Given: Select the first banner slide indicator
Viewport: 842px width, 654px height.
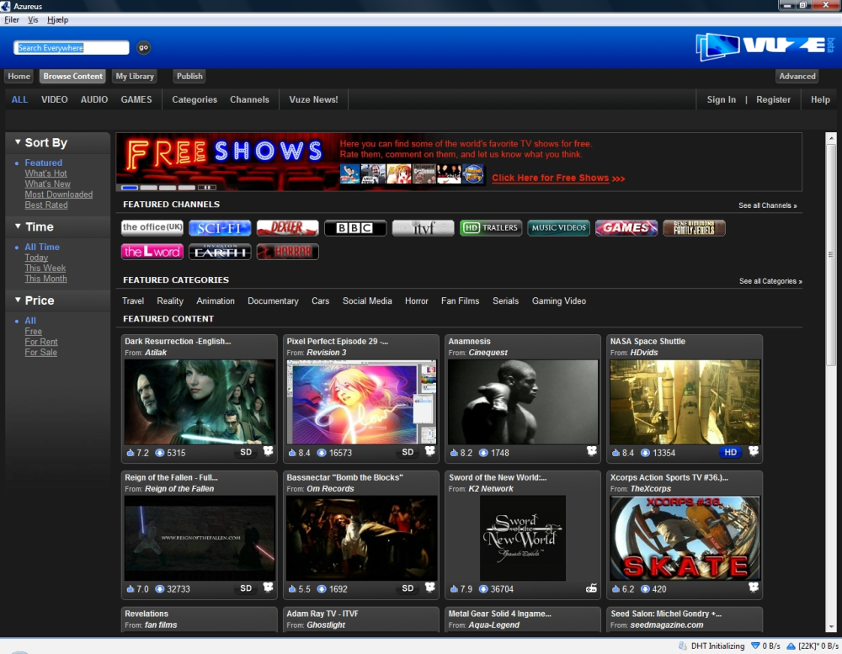Looking at the screenshot, I should pyautogui.click(x=130, y=188).
